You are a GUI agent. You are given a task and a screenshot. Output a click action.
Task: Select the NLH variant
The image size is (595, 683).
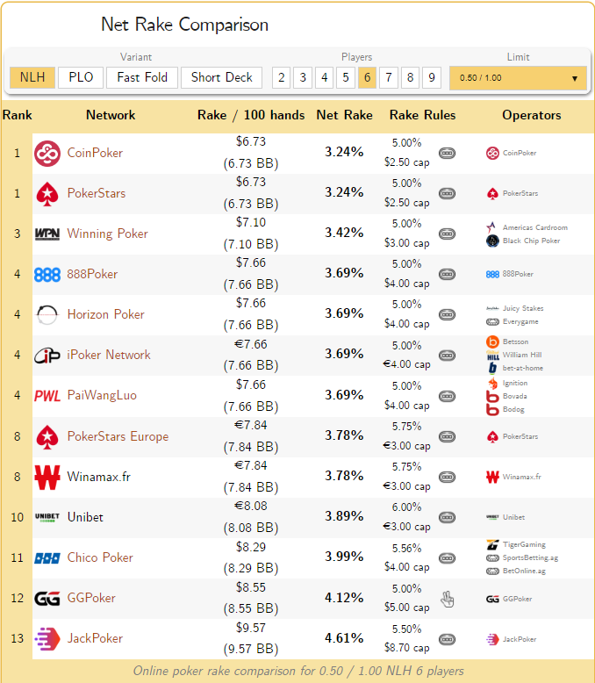click(32, 77)
